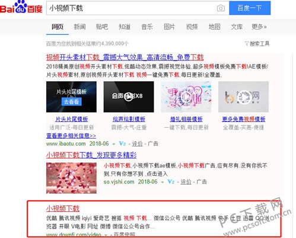The height and width of the screenshot is (238, 296).
Task: Click the V2 badge next to ibaotu.com
Action: [122, 143]
